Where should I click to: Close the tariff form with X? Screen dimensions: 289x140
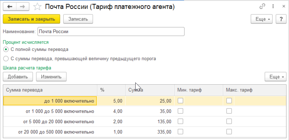(x=284, y=7)
